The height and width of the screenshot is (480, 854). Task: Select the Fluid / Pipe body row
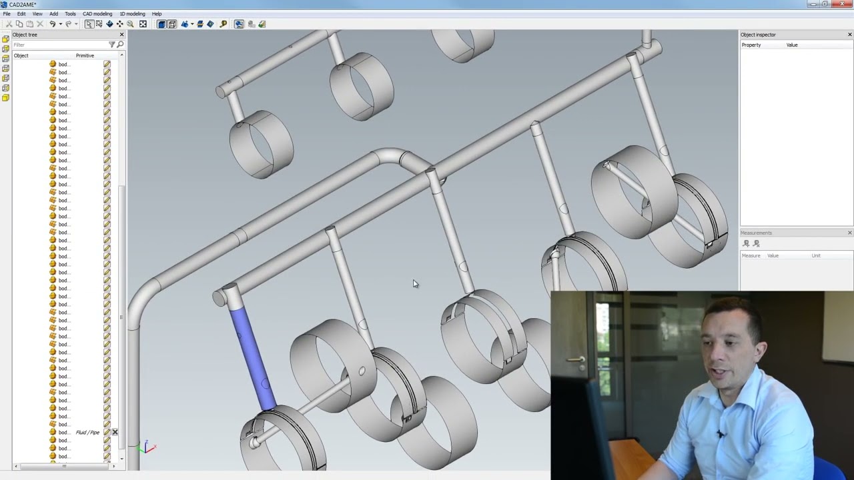[63, 432]
